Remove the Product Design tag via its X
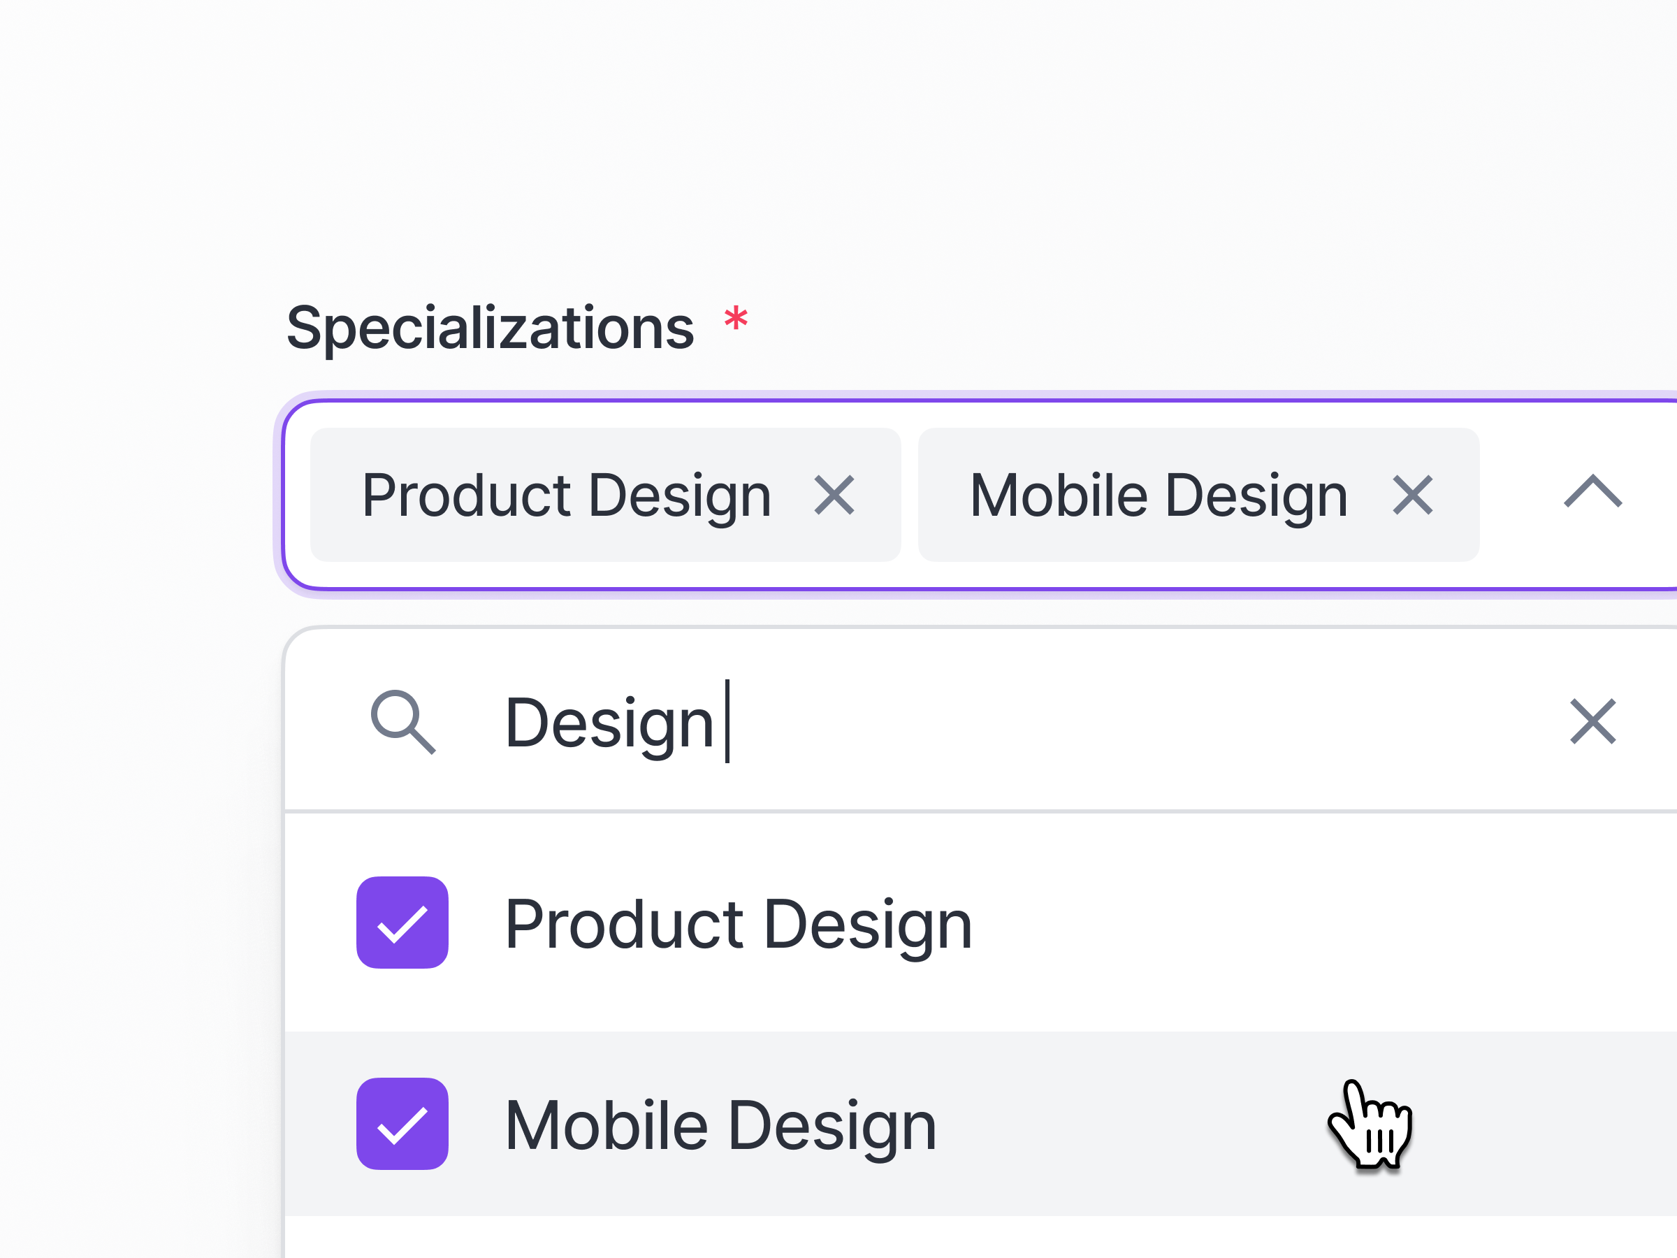 click(x=836, y=495)
